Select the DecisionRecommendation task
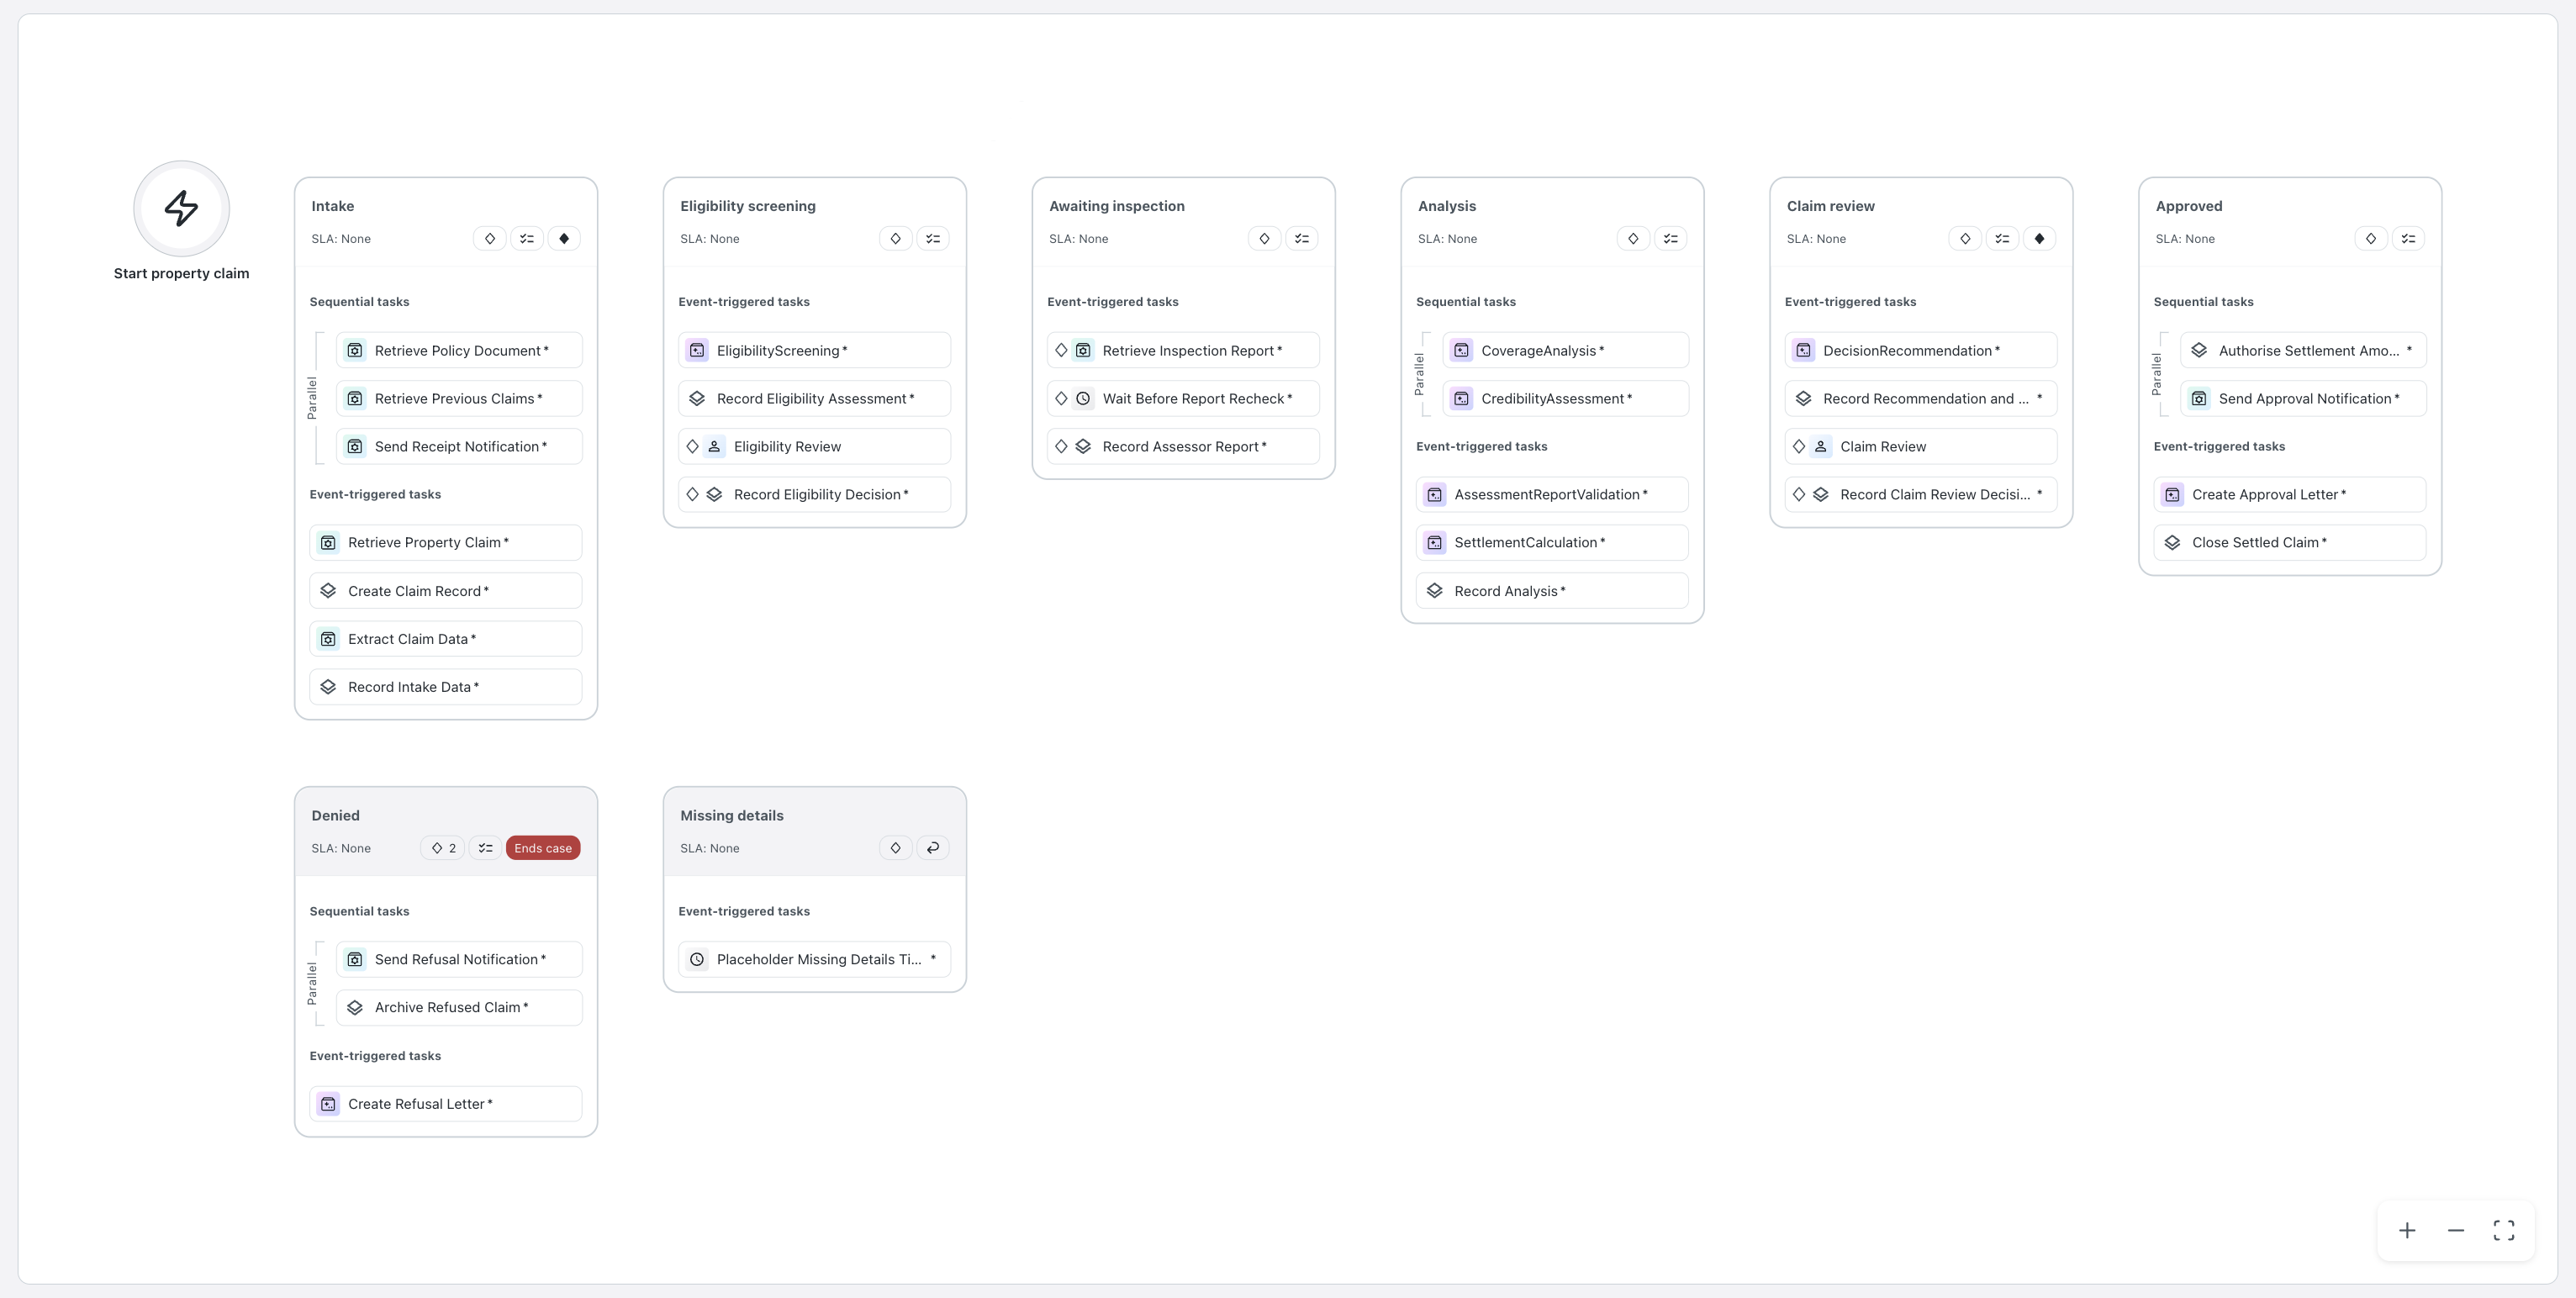 pyautogui.click(x=1921, y=350)
